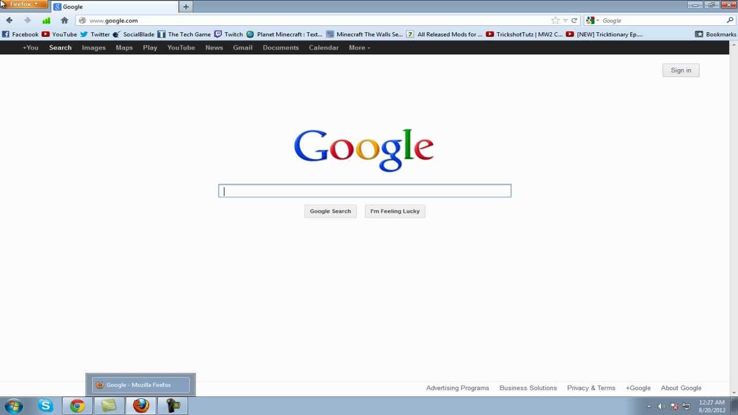Select the Google - Mozilla Firefox window preview
Image resolution: width=738 pixels, height=415 pixels.
(x=141, y=384)
